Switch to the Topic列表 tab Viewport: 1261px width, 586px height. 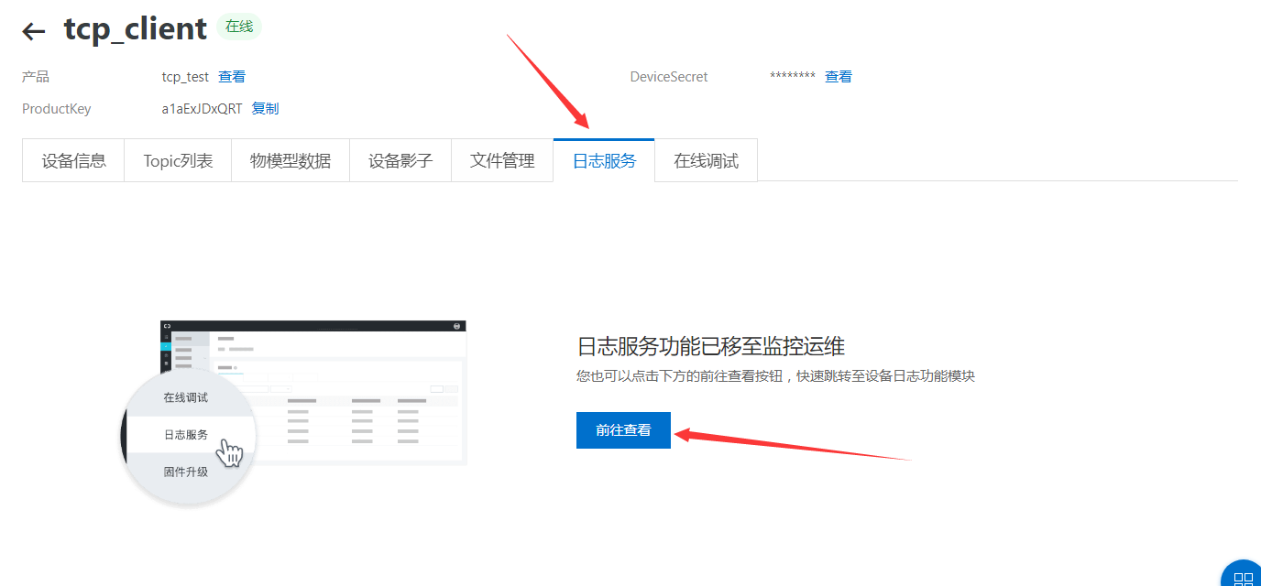coord(177,159)
